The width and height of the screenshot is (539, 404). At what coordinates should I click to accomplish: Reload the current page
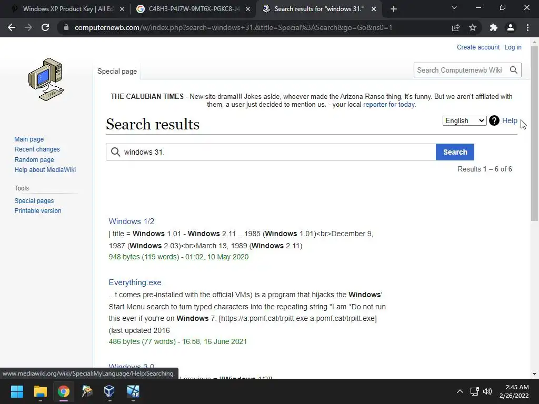[45, 27]
